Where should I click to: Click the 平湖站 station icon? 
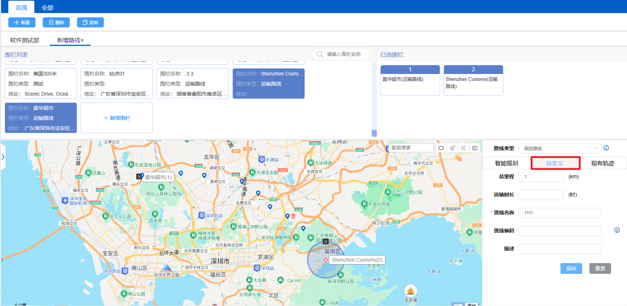(262, 159)
